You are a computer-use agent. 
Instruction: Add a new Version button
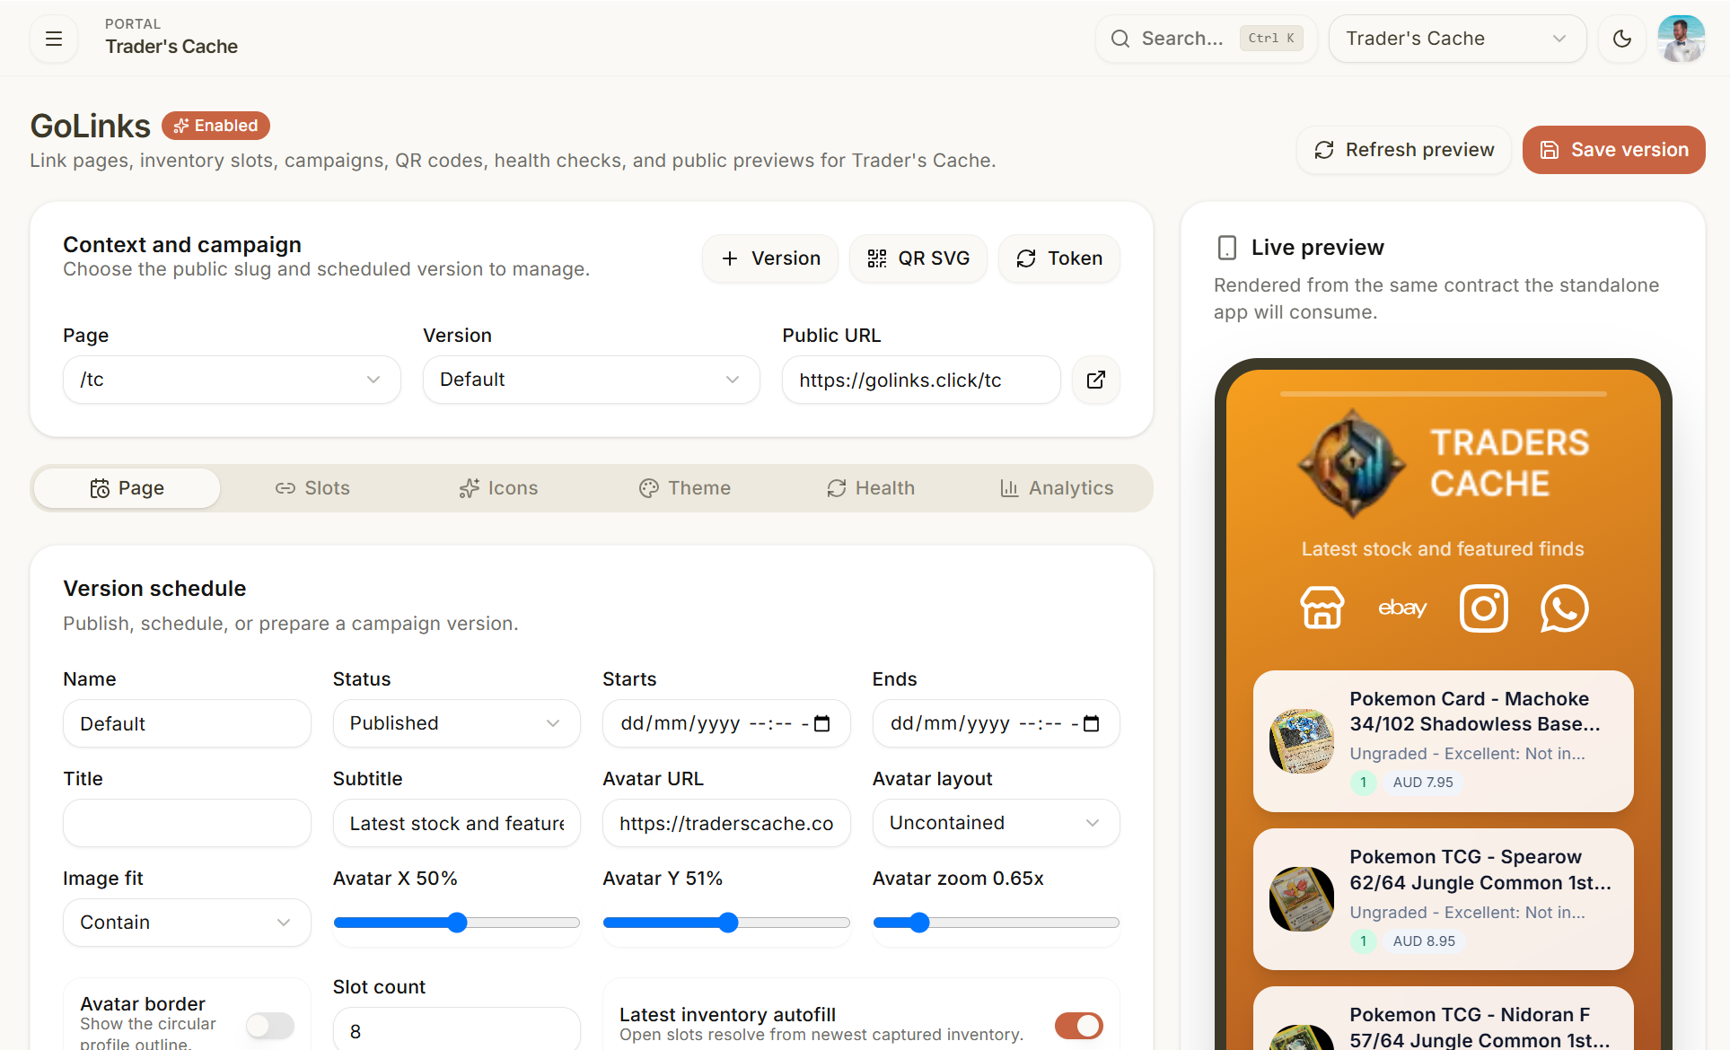770,258
